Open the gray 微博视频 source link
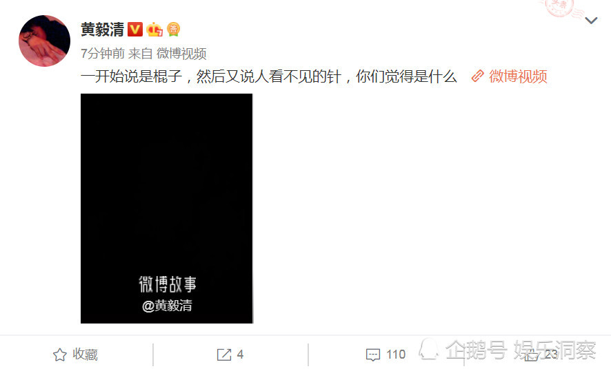This screenshot has width=611, height=371. [x=181, y=54]
